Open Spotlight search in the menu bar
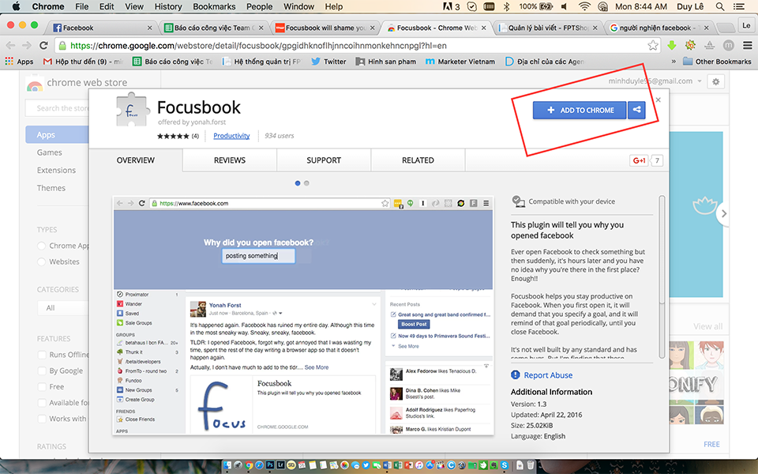This screenshot has width=758, height=474. [x=720, y=6]
